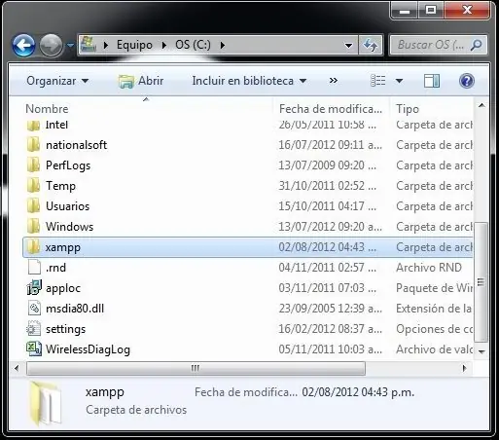This screenshot has height=440, width=499.
Task: Open the recent pages dropdown arrow
Action: pyautogui.click(x=70, y=45)
